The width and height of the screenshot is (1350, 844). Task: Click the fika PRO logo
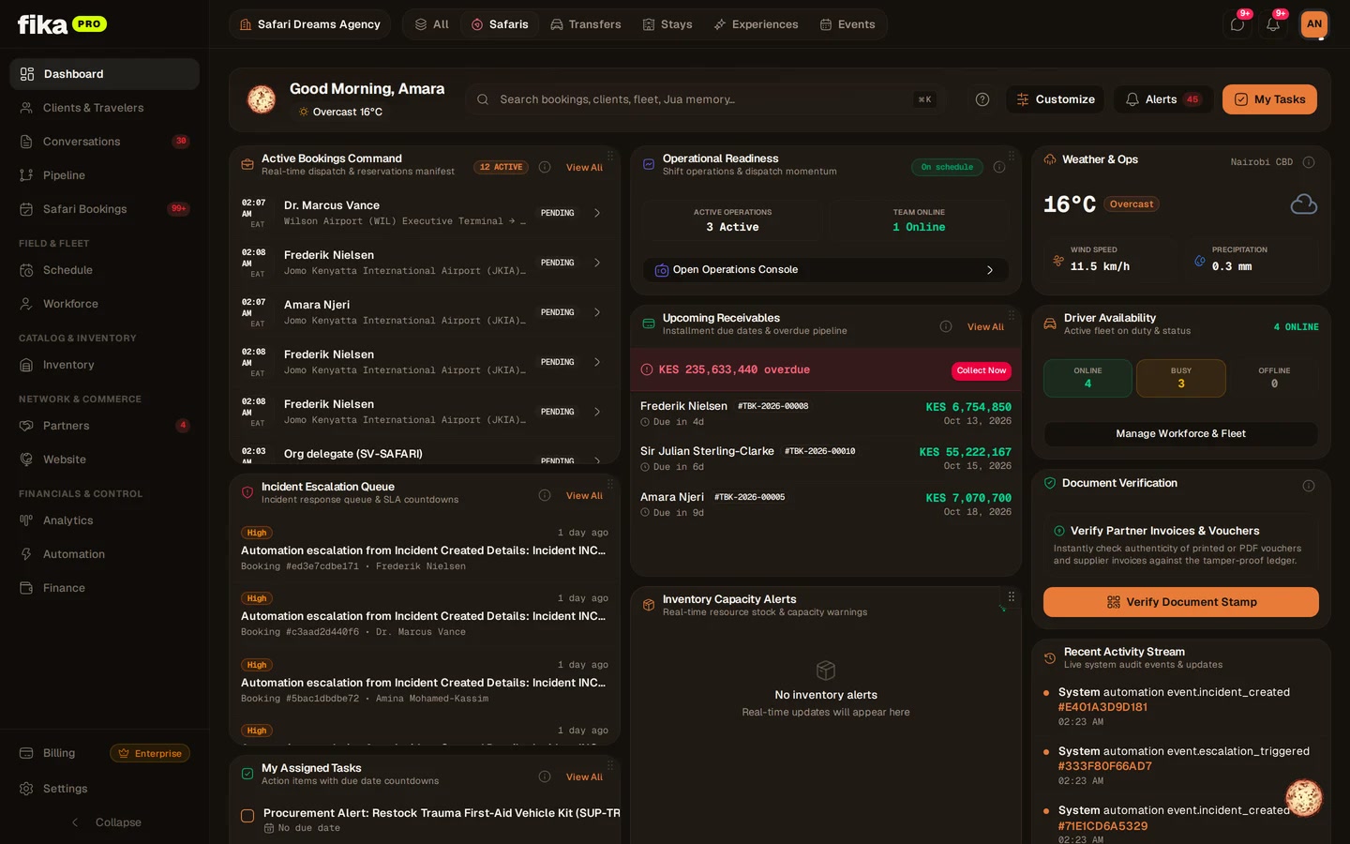pyautogui.click(x=62, y=24)
